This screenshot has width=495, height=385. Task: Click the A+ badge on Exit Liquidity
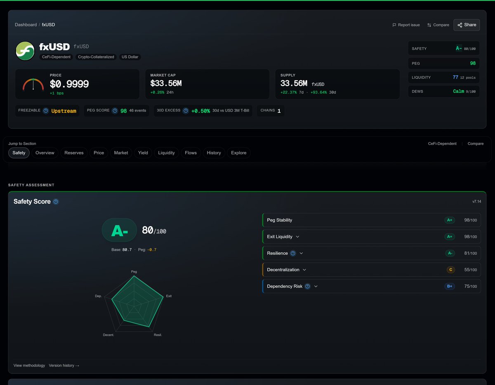coord(450,237)
